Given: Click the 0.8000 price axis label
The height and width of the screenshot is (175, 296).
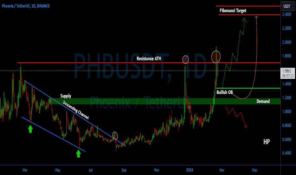Looking at the screenshot, I should (x=286, y=125).
